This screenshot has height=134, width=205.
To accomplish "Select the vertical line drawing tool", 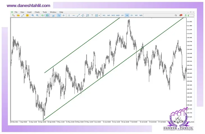I will tap(69, 15).
